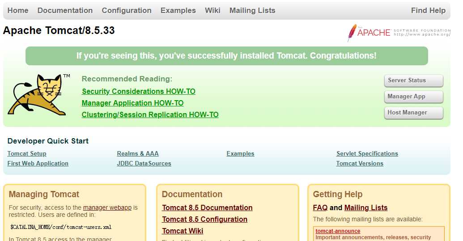Open the tomcat-announce mailing list link

(x=338, y=231)
